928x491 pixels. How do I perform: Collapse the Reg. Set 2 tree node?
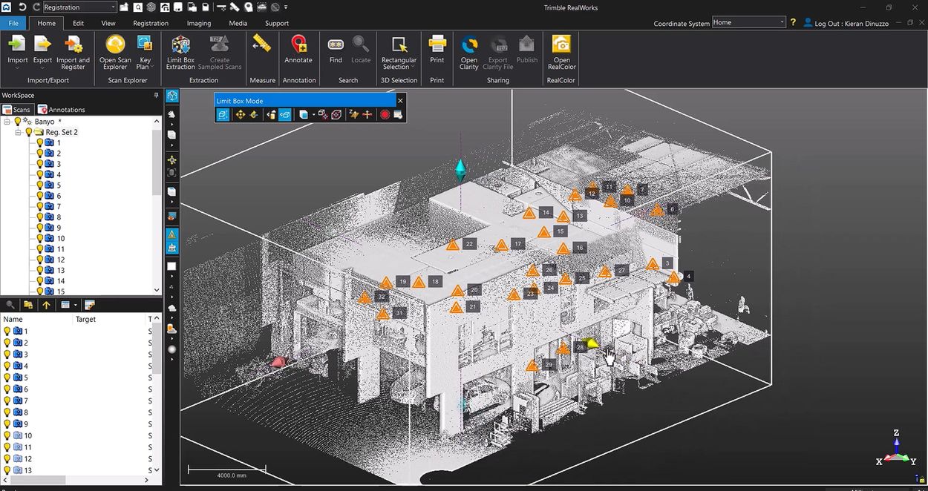click(x=17, y=131)
